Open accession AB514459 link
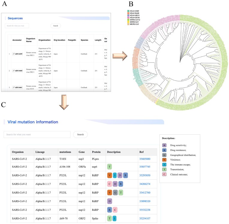The width and height of the screenshot is (229, 224). click(x=17, y=54)
